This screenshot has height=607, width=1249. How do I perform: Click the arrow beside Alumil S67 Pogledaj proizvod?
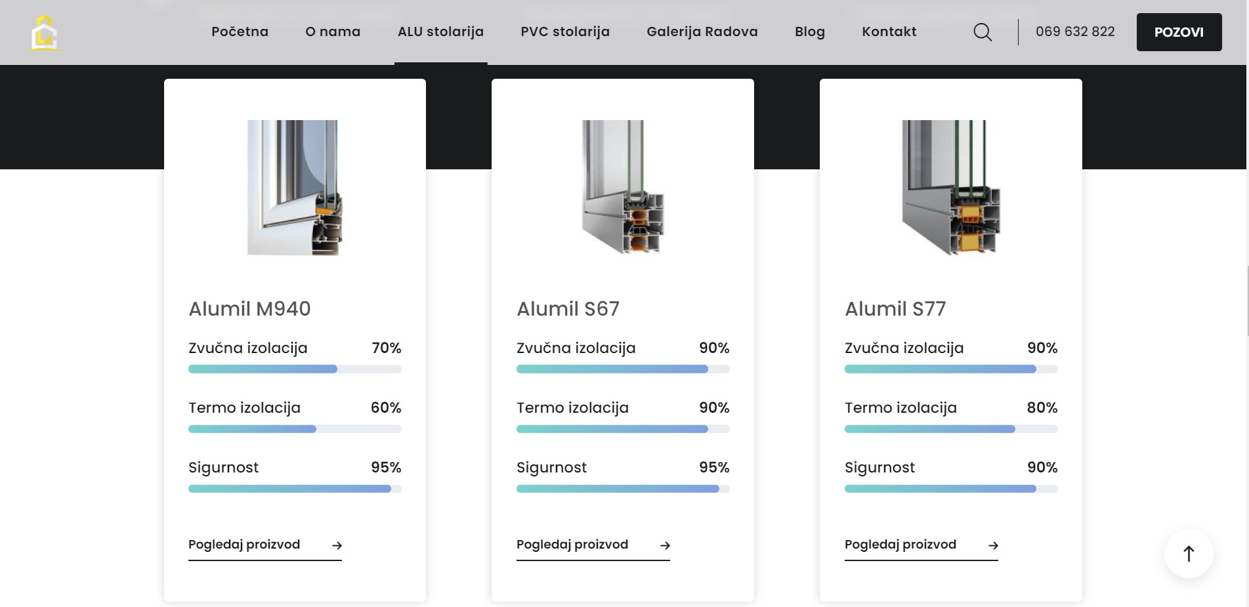665,545
